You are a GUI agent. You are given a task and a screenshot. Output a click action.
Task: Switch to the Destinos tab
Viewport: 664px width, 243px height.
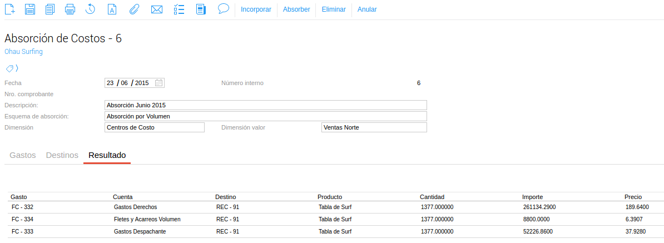pyautogui.click(x=62, y=155)
